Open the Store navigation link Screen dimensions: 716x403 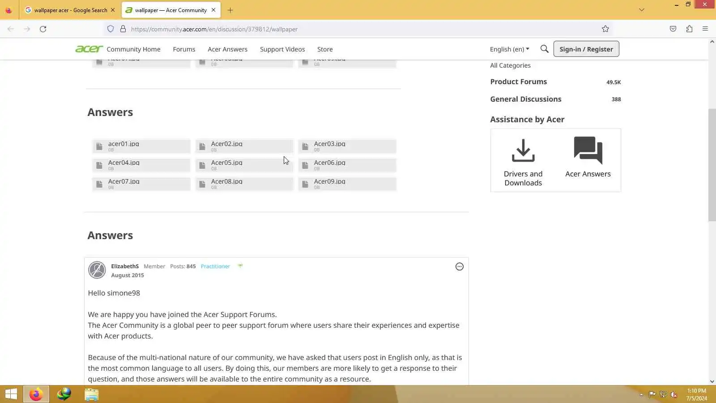[x=325, y=49]
